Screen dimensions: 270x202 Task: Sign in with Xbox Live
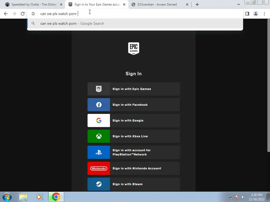click(x=134, y=137)
